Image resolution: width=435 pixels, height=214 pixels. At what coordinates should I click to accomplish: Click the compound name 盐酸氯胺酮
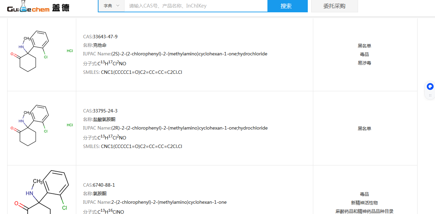104,119
